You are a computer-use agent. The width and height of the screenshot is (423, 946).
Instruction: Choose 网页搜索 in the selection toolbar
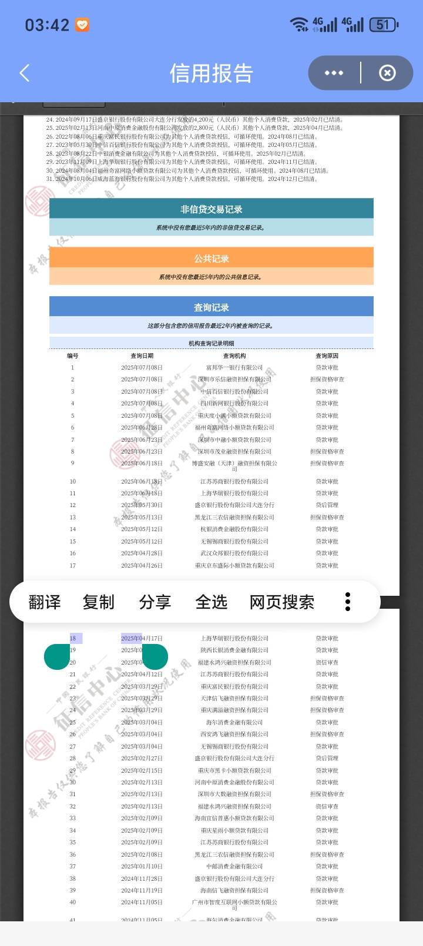[x=282, y=602]
